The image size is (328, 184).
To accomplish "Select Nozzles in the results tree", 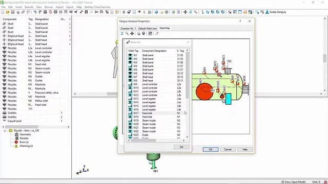I will click(24, 139).
